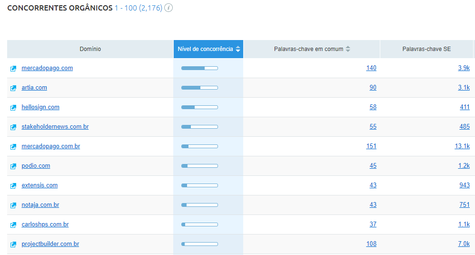Click the Domínio column header
This screenshot has width=475, height=255.
click(90, 49)
